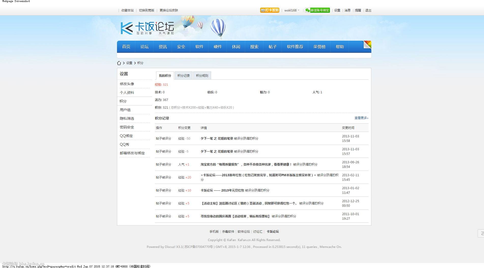This screenshot has height=268, width=484.
Task: Click the 活力: 367 value text
Action: point(162,100)
